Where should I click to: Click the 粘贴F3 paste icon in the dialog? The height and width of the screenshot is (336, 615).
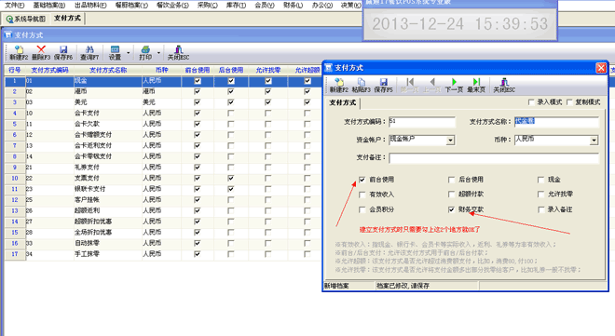(362, 85)
